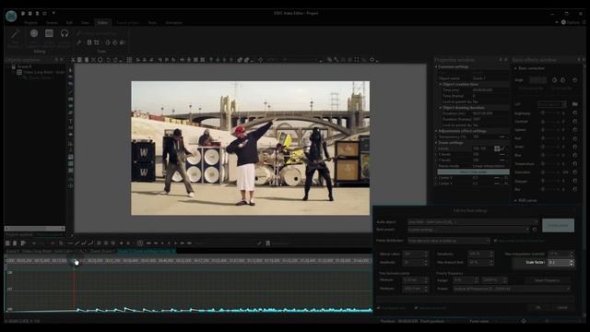Click the scissors Cut icon in edit toolbar
The width and height of the screenshot is (590, 332).
(73, 60)
